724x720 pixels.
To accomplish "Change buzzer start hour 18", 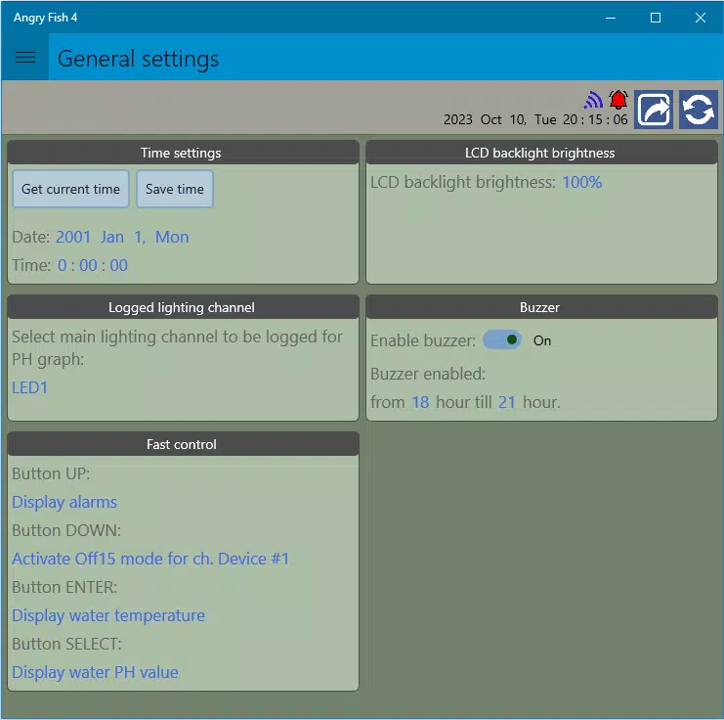I will [x=420, y=402].
